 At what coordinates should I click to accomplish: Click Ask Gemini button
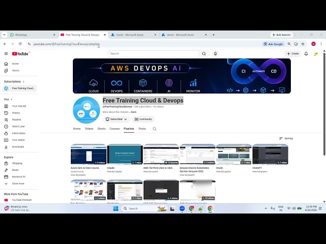(x=281, y=35)
